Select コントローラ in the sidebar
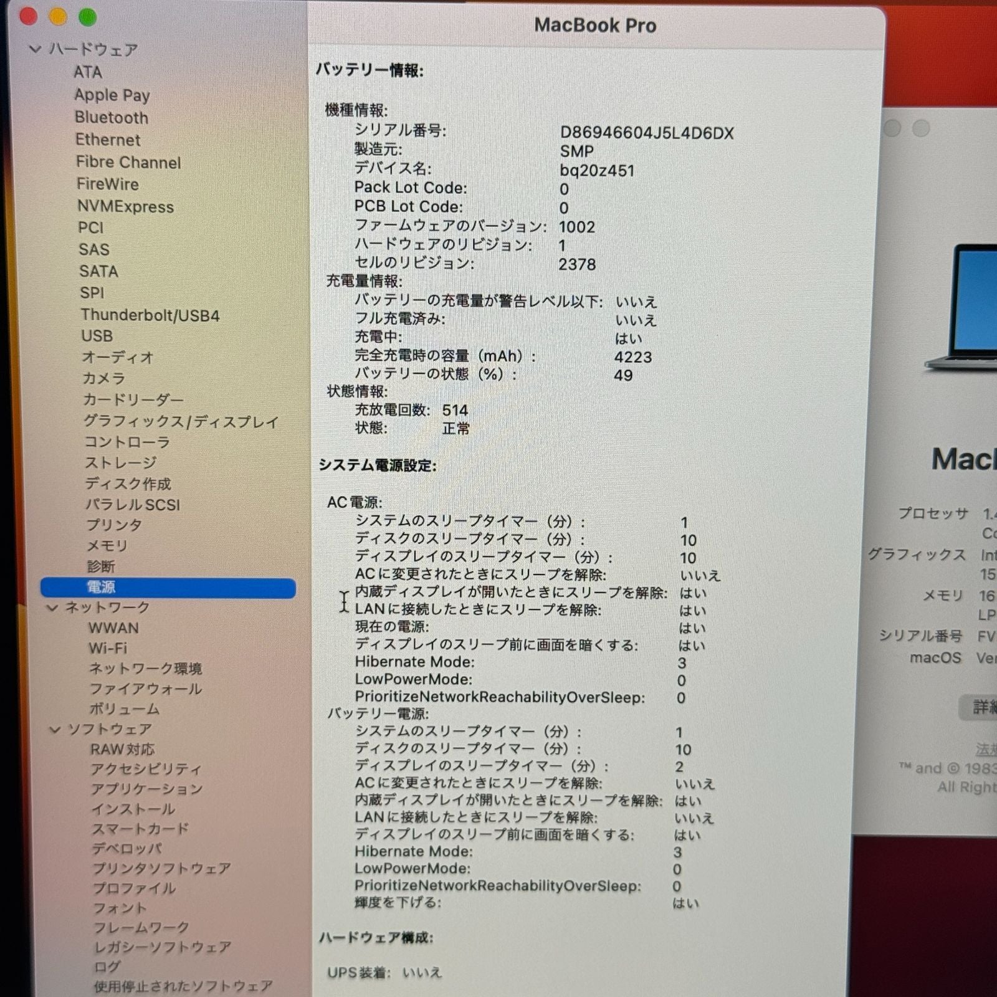Viewport: 997px width, 997px height. click(127, 442)
